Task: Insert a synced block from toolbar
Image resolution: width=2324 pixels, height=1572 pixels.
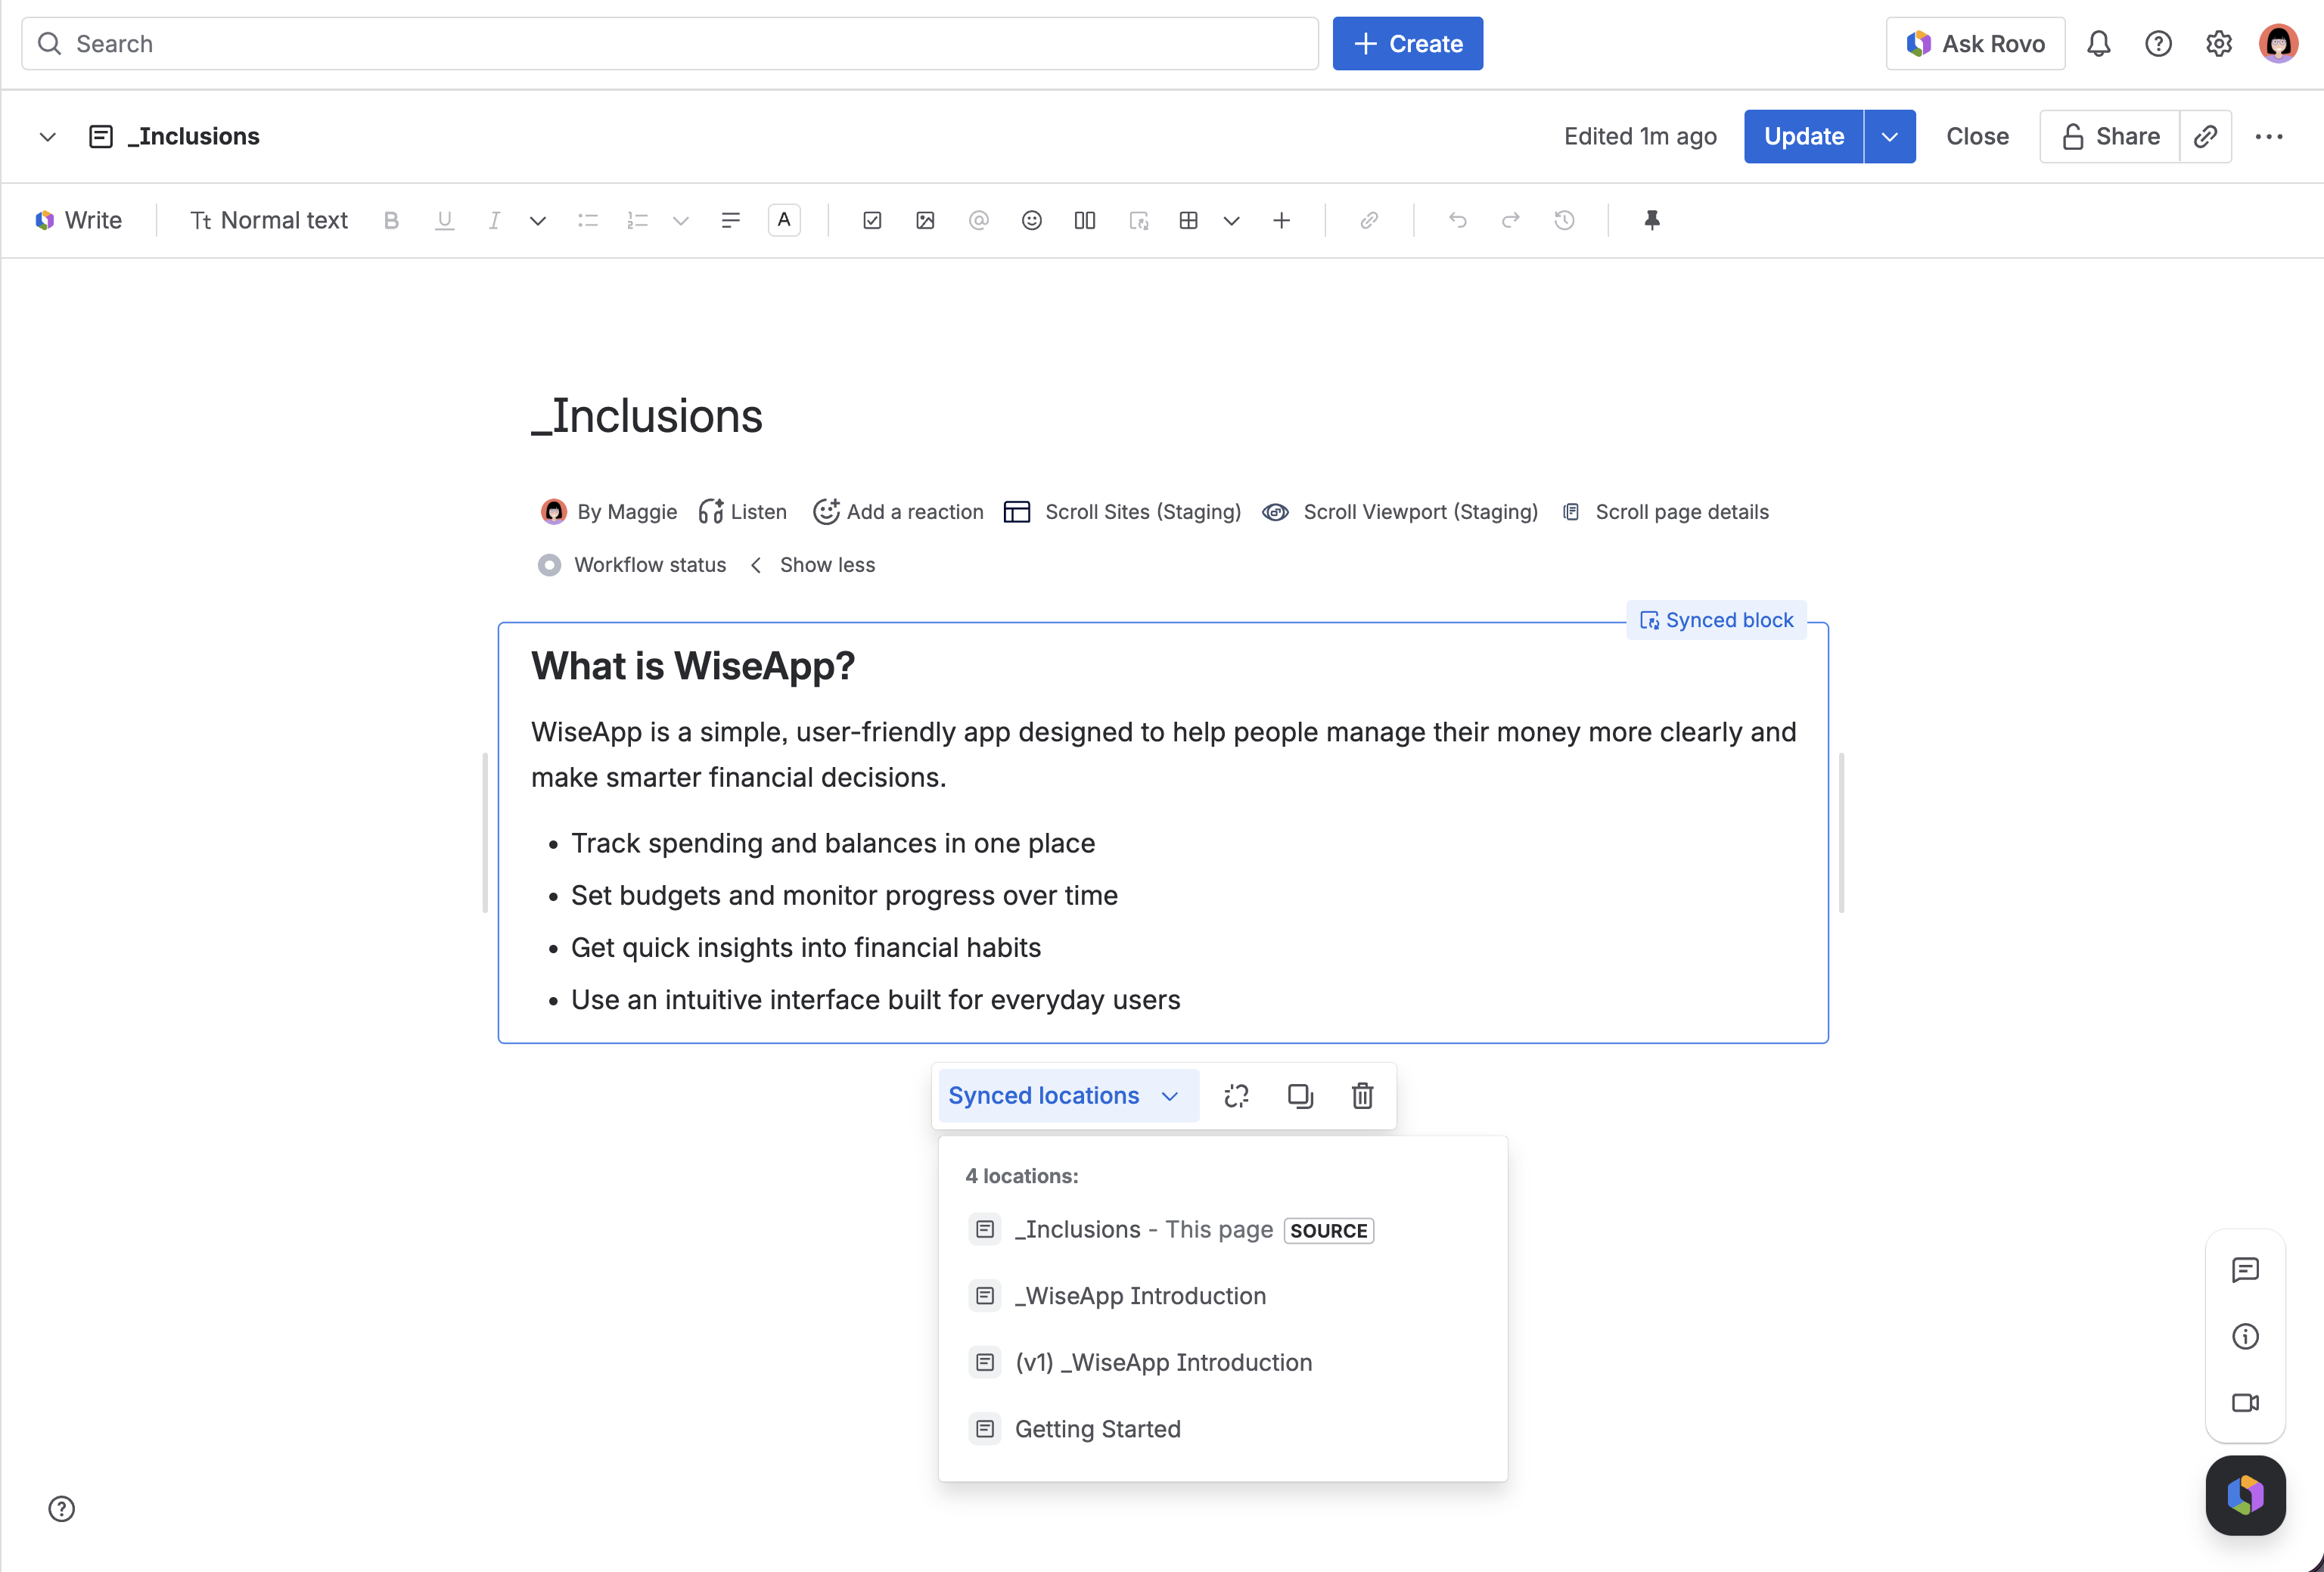Action: (x=1138, y=220)
